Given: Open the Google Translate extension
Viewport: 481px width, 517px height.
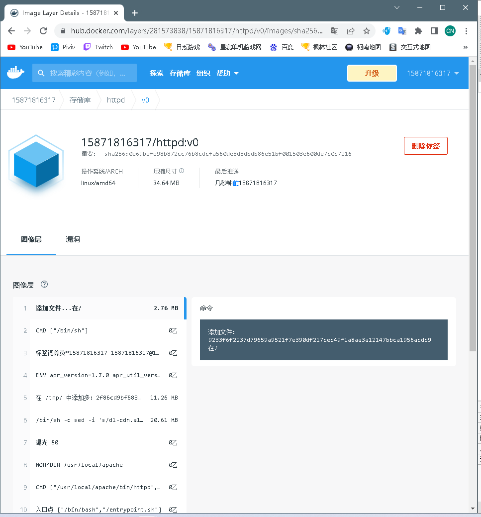Looking at the screenshot, I should coord(402,31).
